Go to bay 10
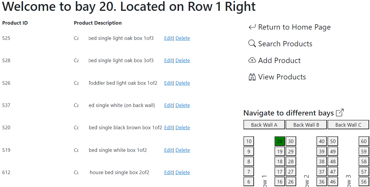 [249, 141]
